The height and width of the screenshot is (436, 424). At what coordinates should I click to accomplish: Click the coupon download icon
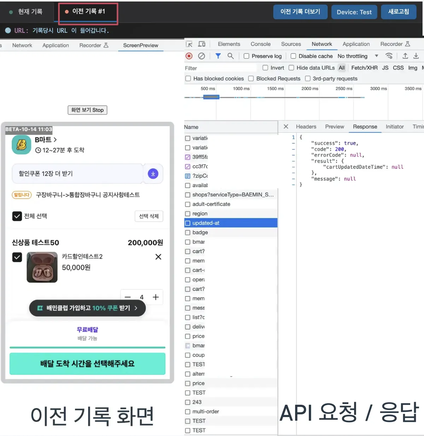[x=153, y=173]
